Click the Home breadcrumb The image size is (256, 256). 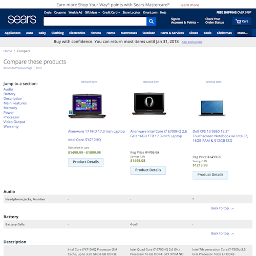pos(8,51)
